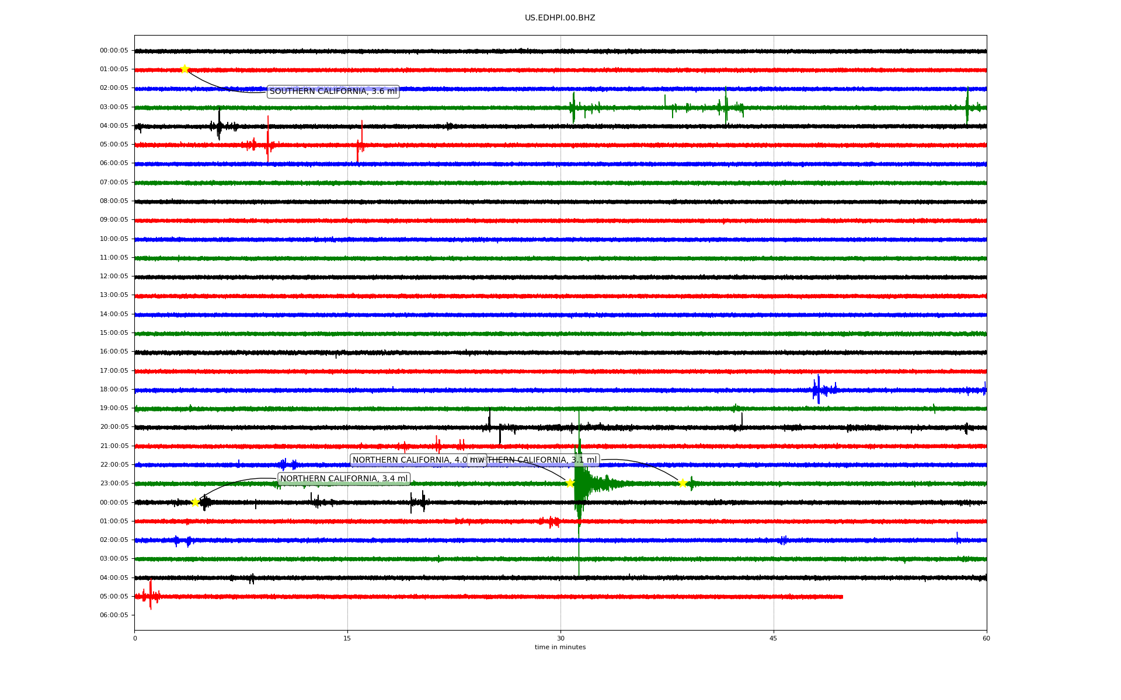Click the star marking the 3.1 ml event
Image resolution: width=1121 pixels, height=700 pixels.
point(682,483)
